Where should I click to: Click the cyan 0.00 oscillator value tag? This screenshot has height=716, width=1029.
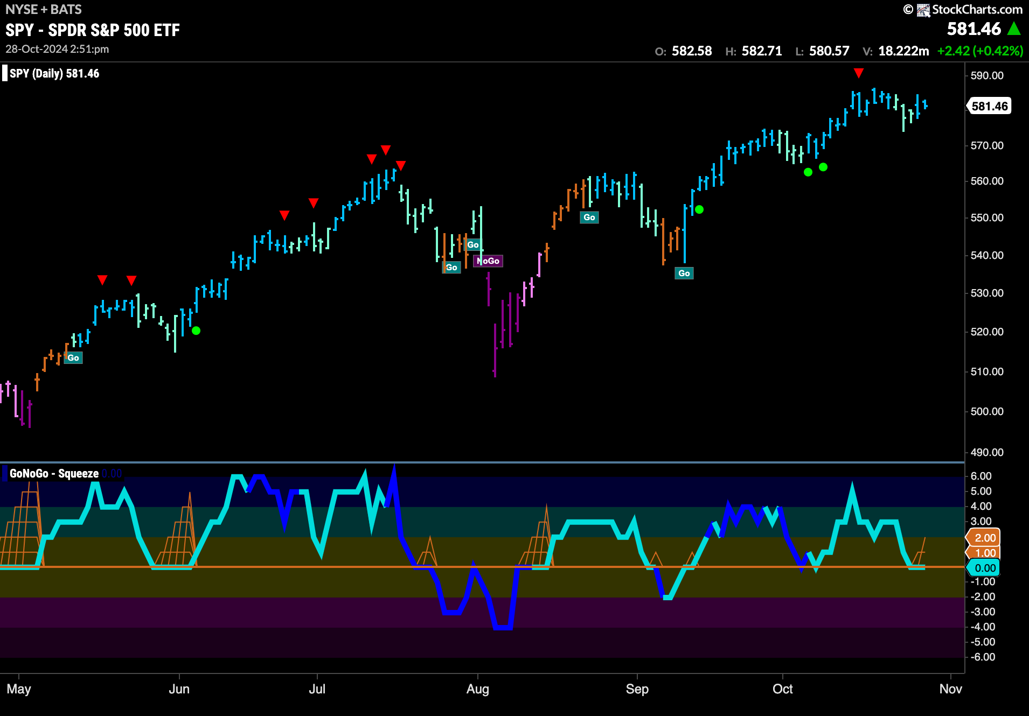click(985, 567)
